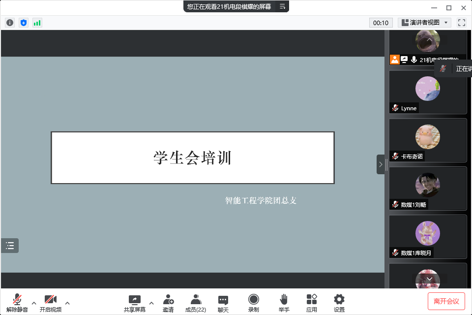Click the blue security shield icon
The width and height of the screenshot is (472, 315).
tap(24, 23)
